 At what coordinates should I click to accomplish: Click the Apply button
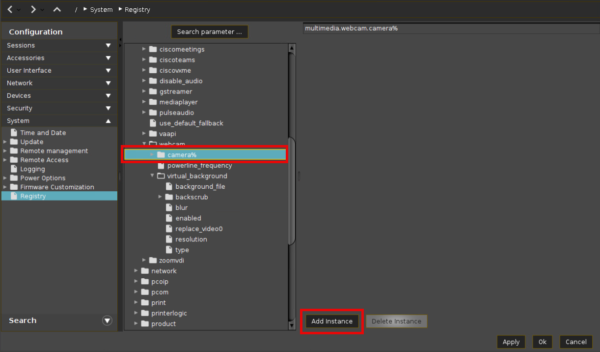[511, 342]
